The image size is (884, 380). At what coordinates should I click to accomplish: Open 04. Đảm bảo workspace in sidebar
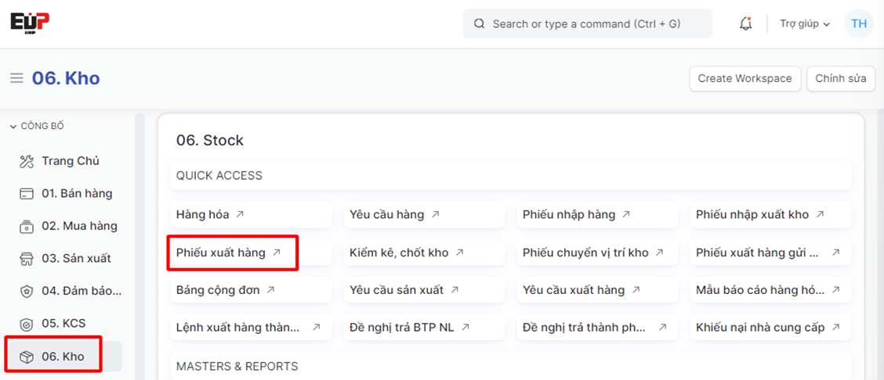click(x=81, y=291)
